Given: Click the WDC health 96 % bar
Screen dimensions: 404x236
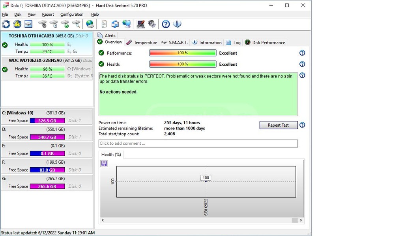Looking at the screenshot, I should (x=47, y=69).
